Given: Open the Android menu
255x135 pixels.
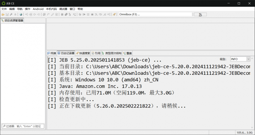Looking at the screenshot, I should click(x=38, y=9).
